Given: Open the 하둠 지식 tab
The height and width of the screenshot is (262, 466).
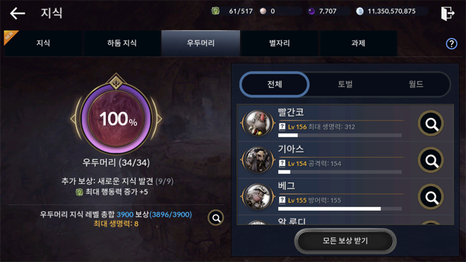Looking at the screenshot, I should point(122,43).
